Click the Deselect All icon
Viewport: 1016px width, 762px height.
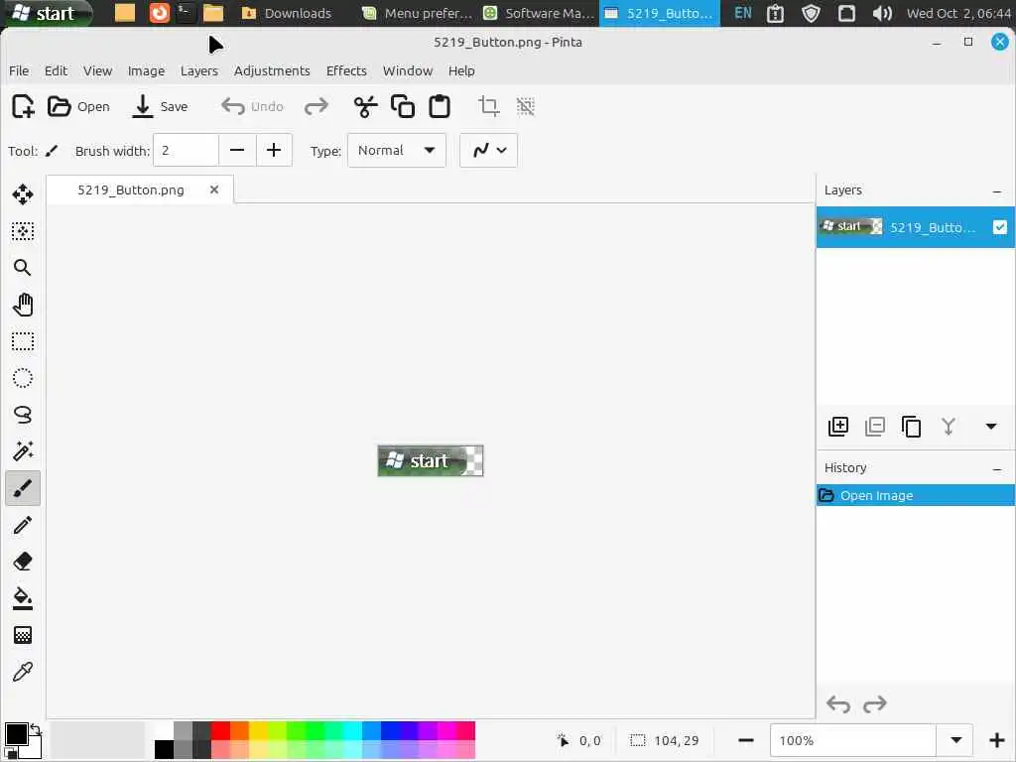(x=526, y=106)
